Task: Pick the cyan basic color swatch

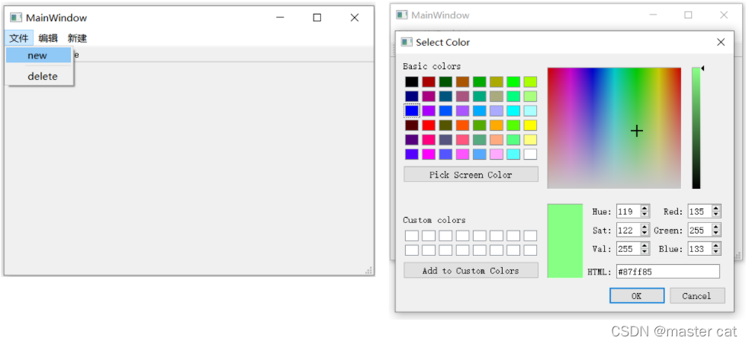Action: click(x=513, y=110)
